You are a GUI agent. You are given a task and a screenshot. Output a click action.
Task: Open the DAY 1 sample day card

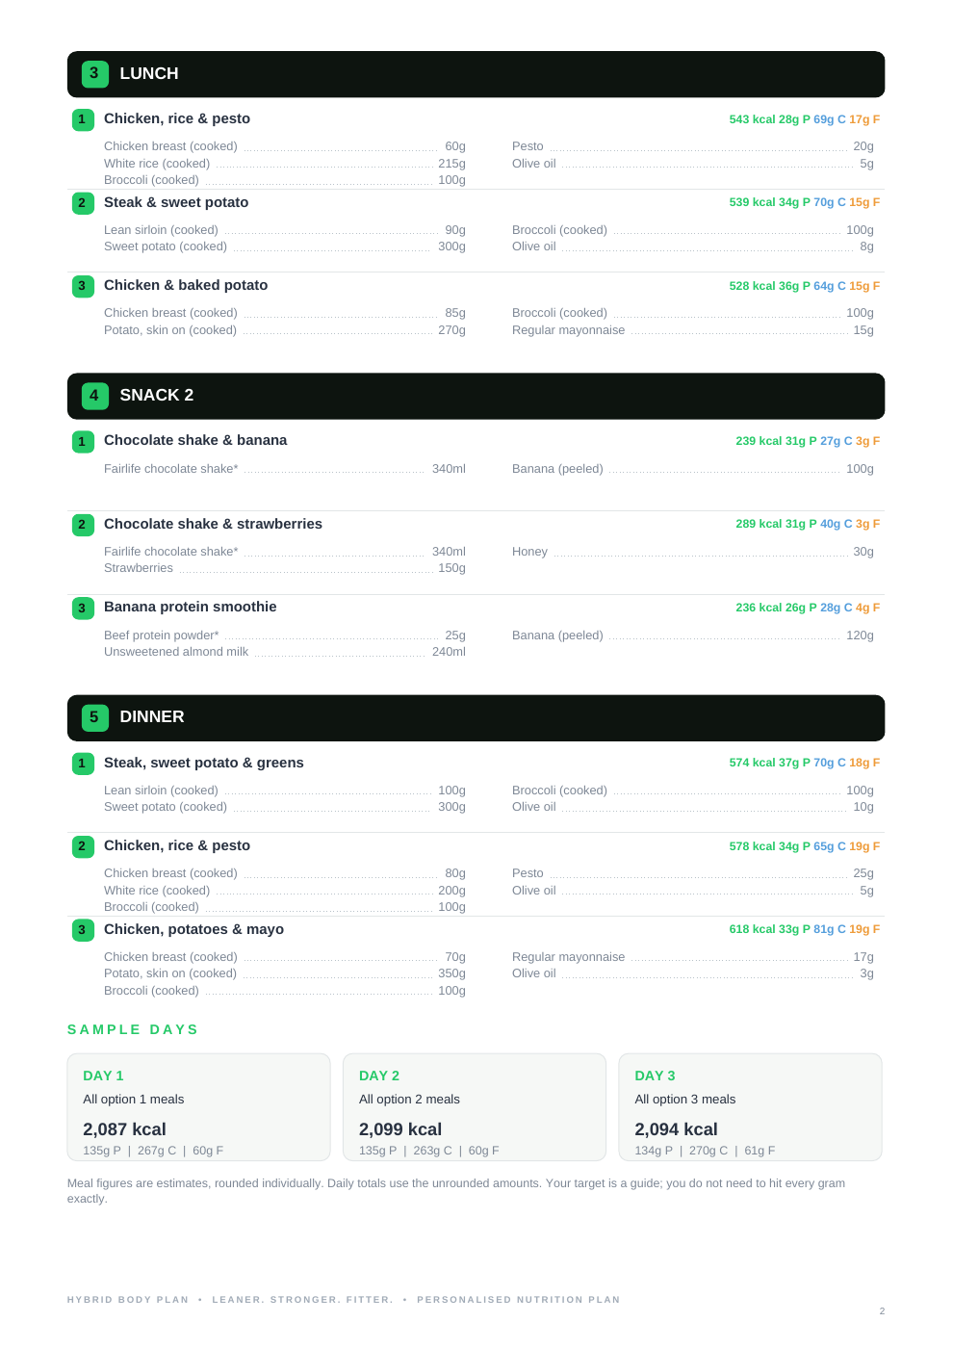(x=198, y=1107)
